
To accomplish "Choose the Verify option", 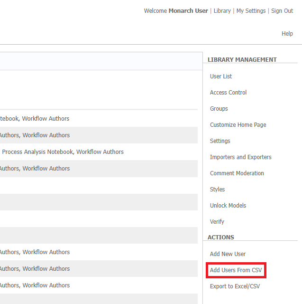I will pos(217,222).
